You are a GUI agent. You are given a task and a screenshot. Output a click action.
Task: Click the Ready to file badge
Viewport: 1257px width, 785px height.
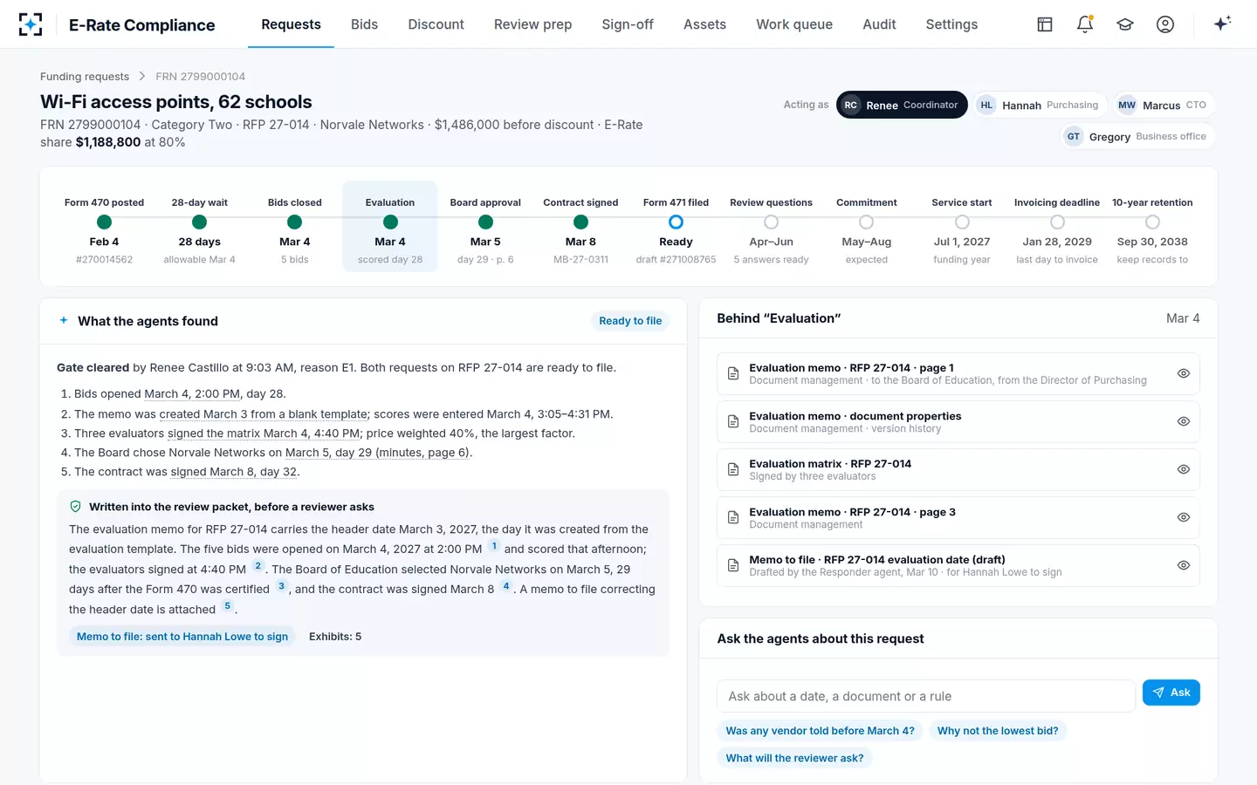[630, 321]
